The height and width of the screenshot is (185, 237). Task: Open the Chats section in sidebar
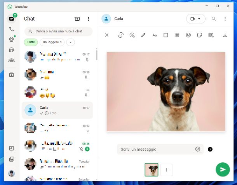[12, 19]
